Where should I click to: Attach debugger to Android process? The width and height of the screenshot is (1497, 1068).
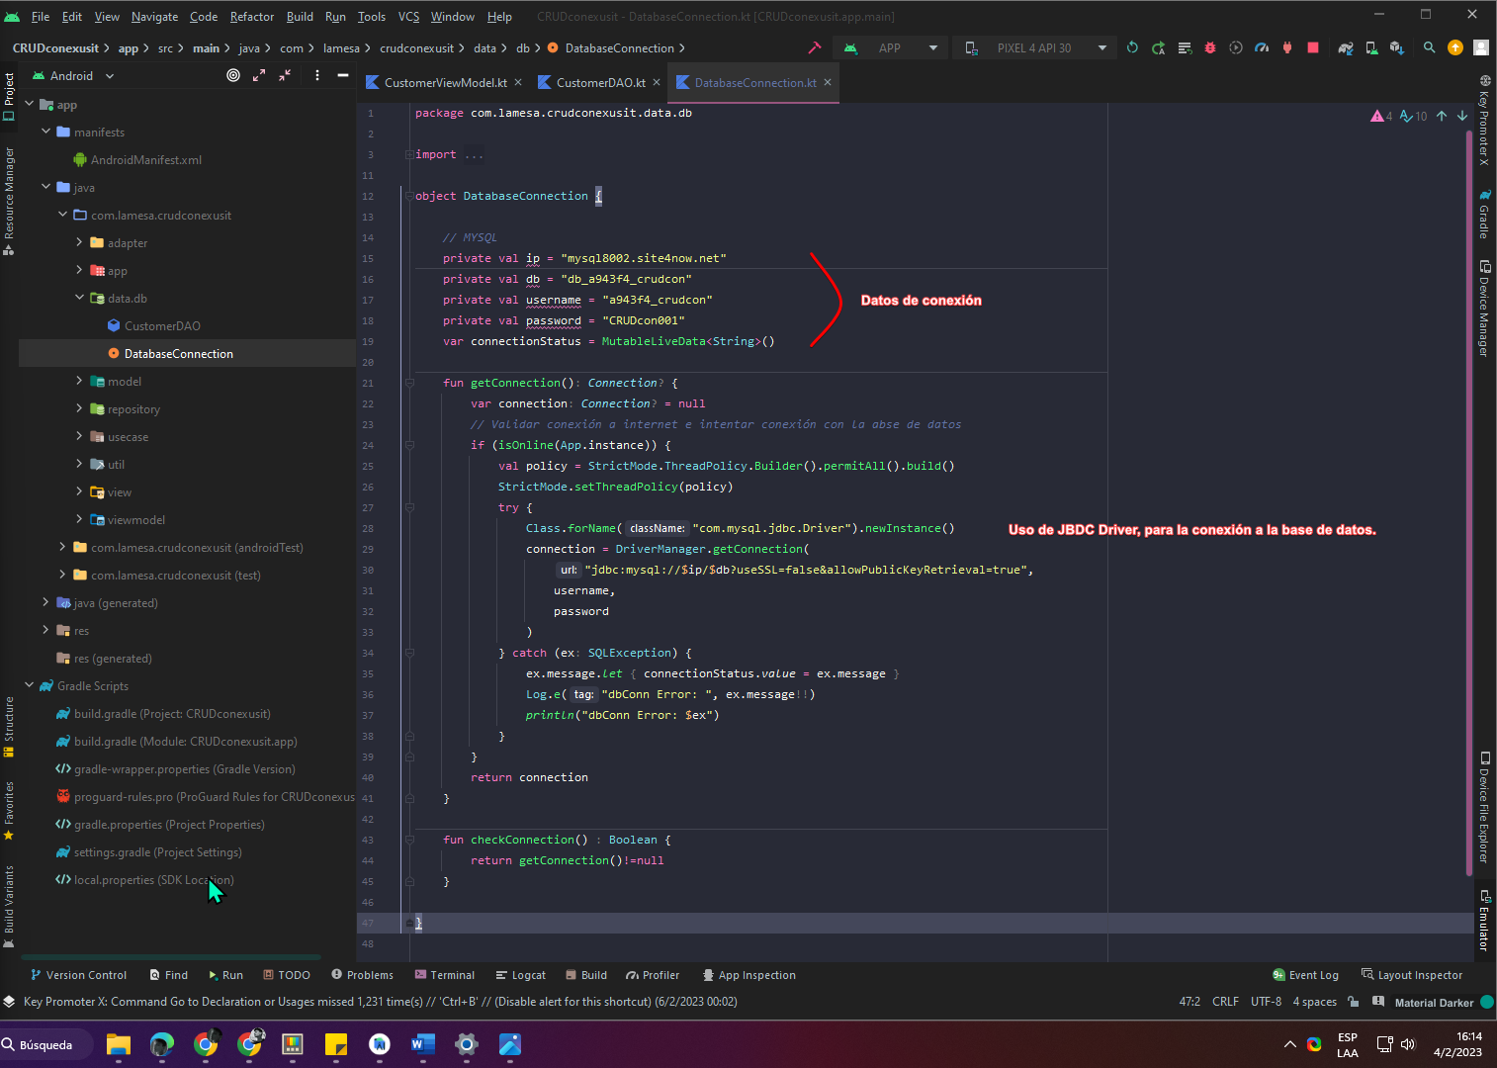1287,47
